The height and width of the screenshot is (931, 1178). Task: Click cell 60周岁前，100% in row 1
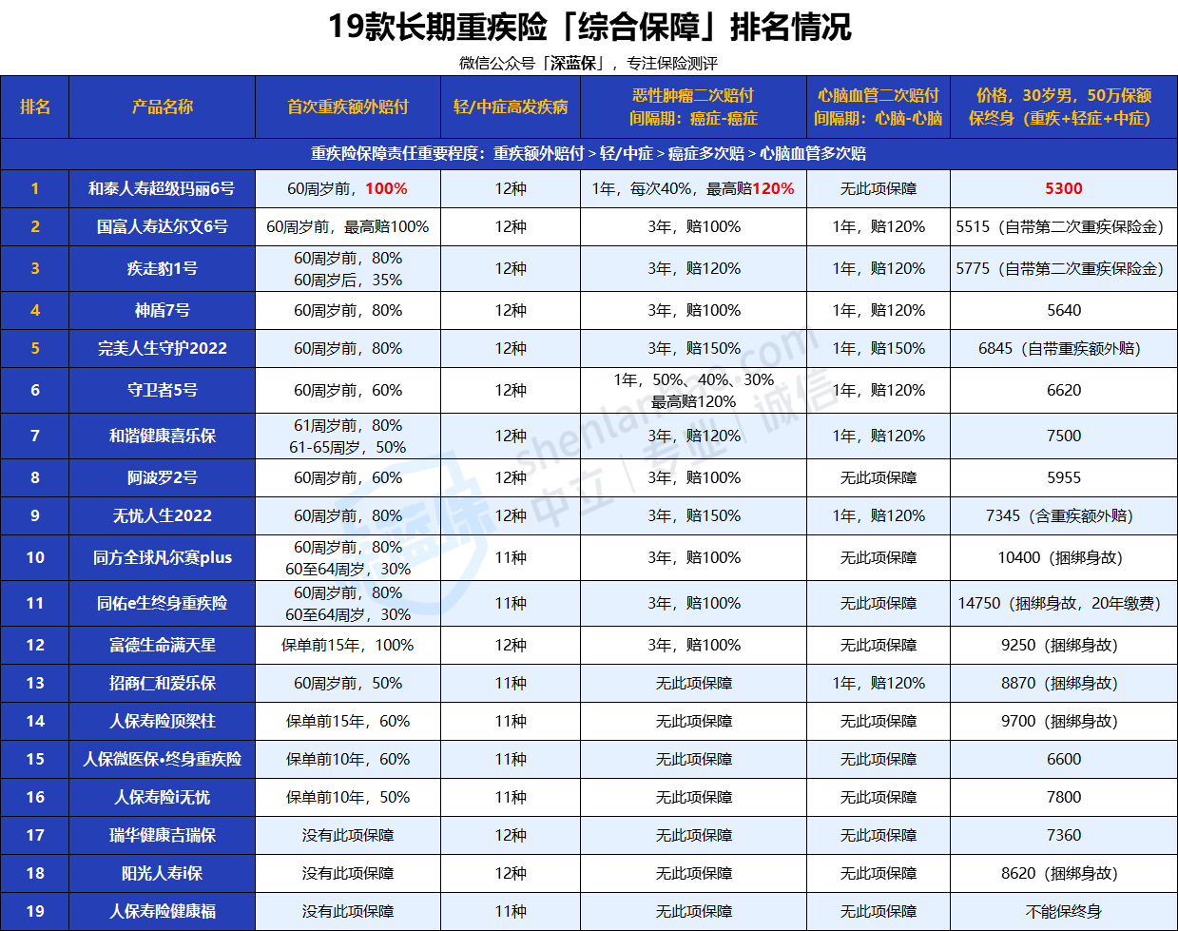tap(348, 188)
